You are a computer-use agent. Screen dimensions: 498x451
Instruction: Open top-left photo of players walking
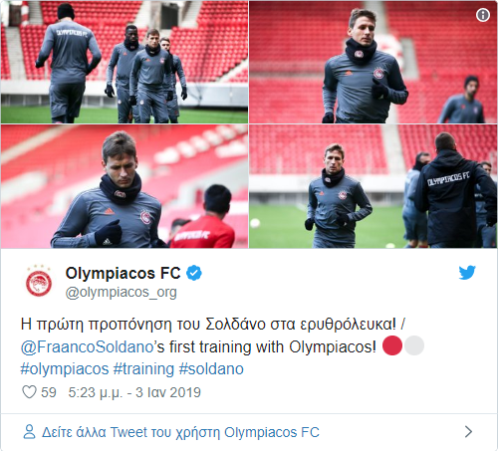coord(124,62)
